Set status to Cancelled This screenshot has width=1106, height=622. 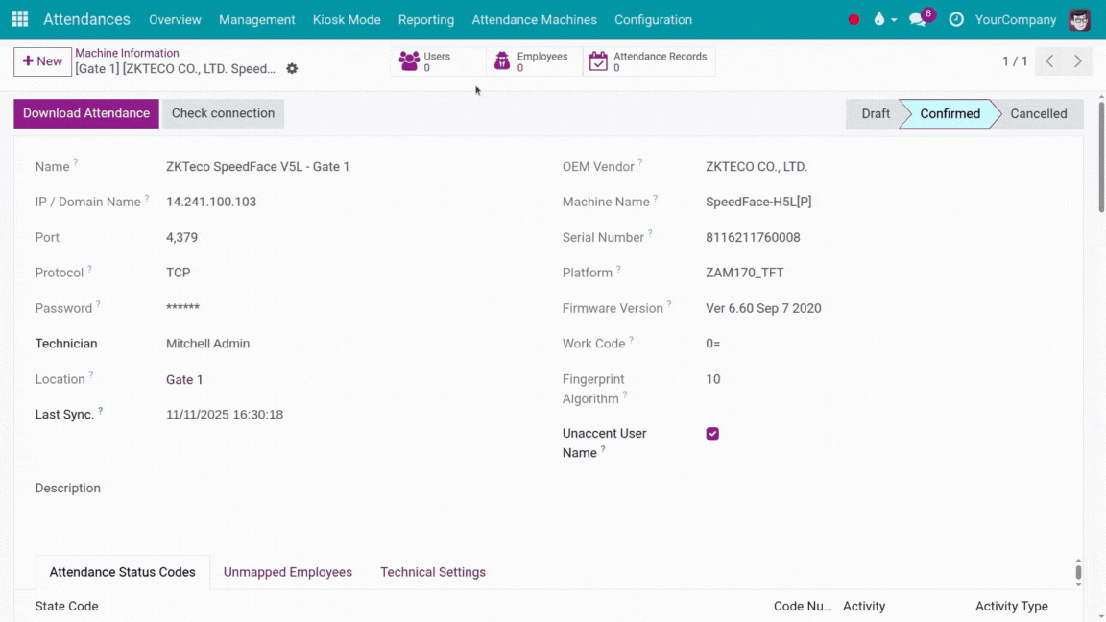[x=1038, y=113]
